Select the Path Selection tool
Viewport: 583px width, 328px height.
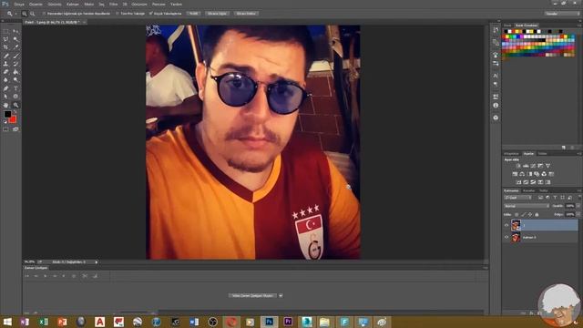point(6,97)
